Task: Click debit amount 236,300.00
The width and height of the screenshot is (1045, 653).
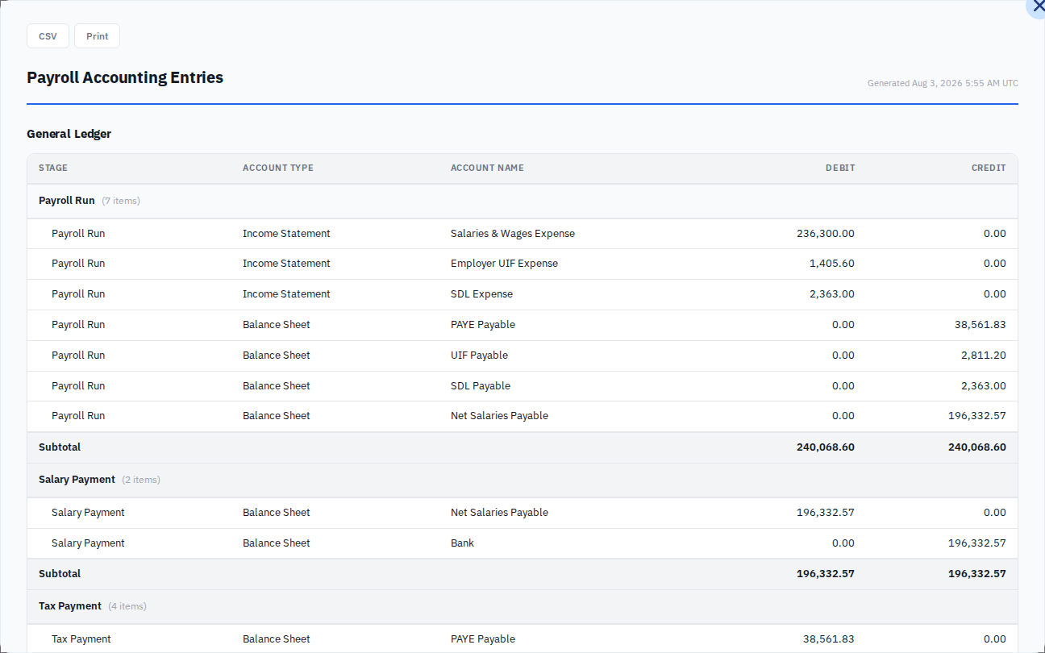Action: click(x=826, y=234)
